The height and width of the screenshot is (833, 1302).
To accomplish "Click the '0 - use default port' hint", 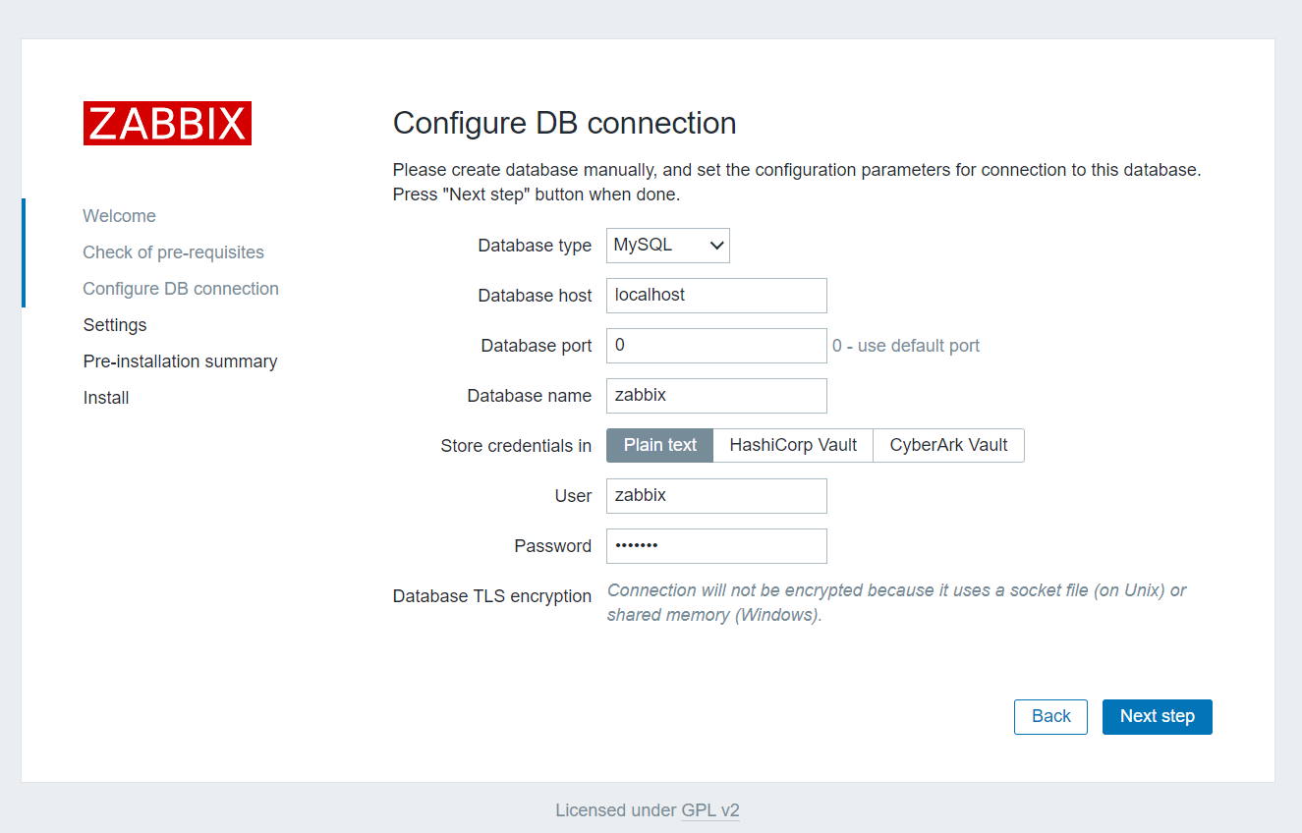I will [x=906, y=346].
